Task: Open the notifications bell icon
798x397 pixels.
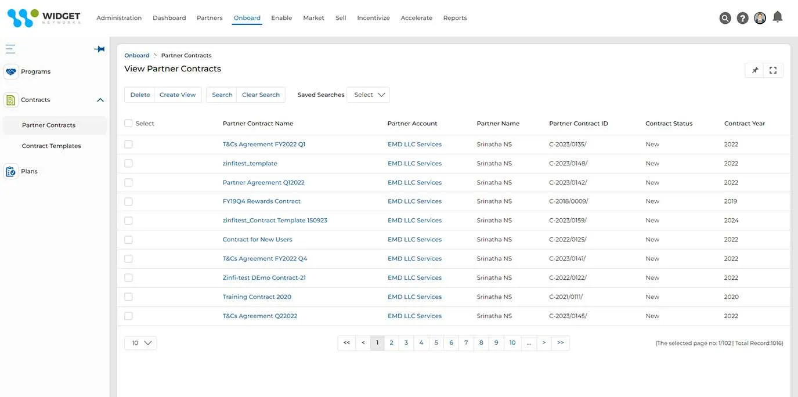Action: (778, 17)
